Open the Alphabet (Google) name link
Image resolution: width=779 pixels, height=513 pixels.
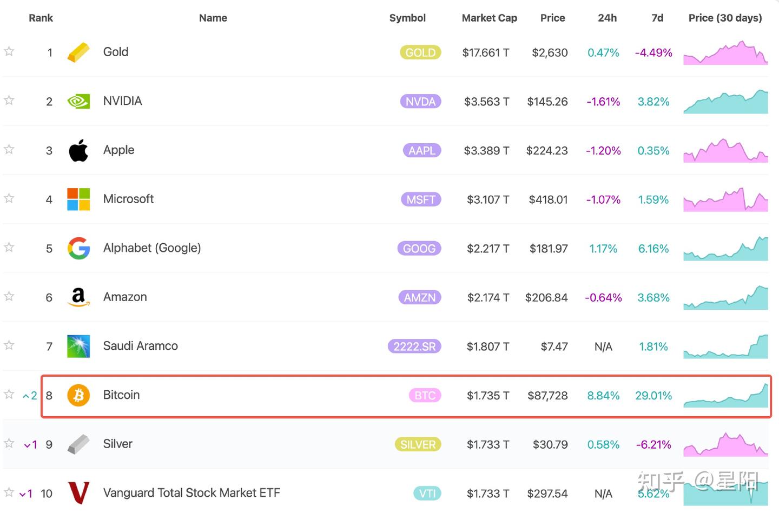click(x=152, y=248)
